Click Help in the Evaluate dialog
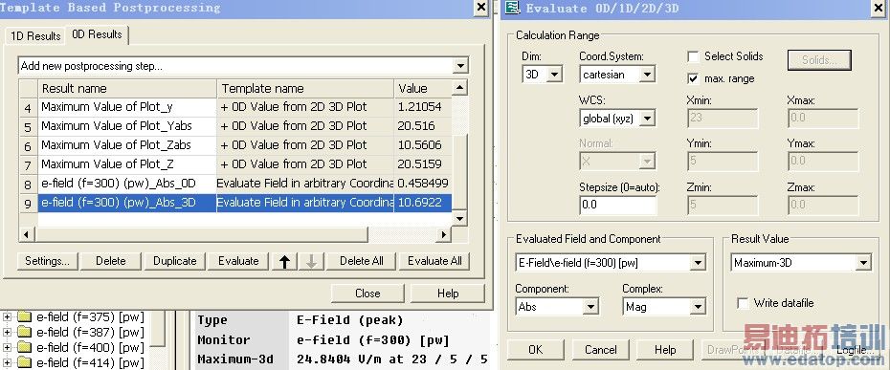Viewport: 890px width, 370px height. click(x=665, y=350)
